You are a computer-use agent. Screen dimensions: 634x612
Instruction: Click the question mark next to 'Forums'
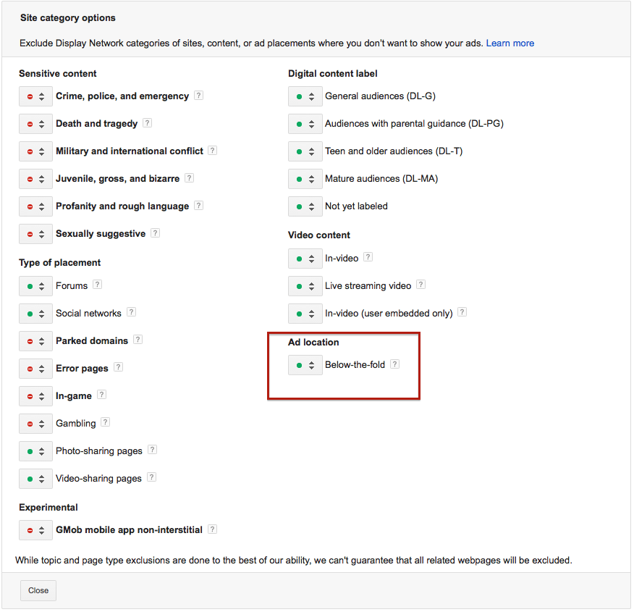pyautogui.click(x=98, y=285)
